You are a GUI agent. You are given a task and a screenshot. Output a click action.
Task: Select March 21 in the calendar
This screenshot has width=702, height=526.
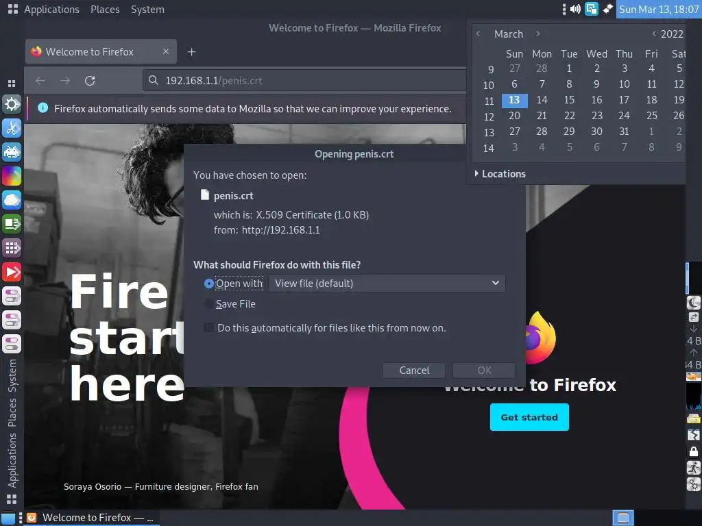(542, 115)
